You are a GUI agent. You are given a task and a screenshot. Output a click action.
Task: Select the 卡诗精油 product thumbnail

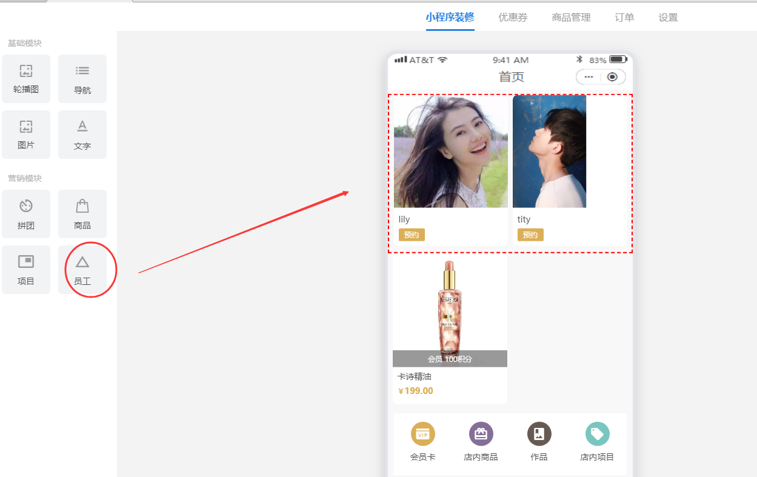tap(450, 310)
